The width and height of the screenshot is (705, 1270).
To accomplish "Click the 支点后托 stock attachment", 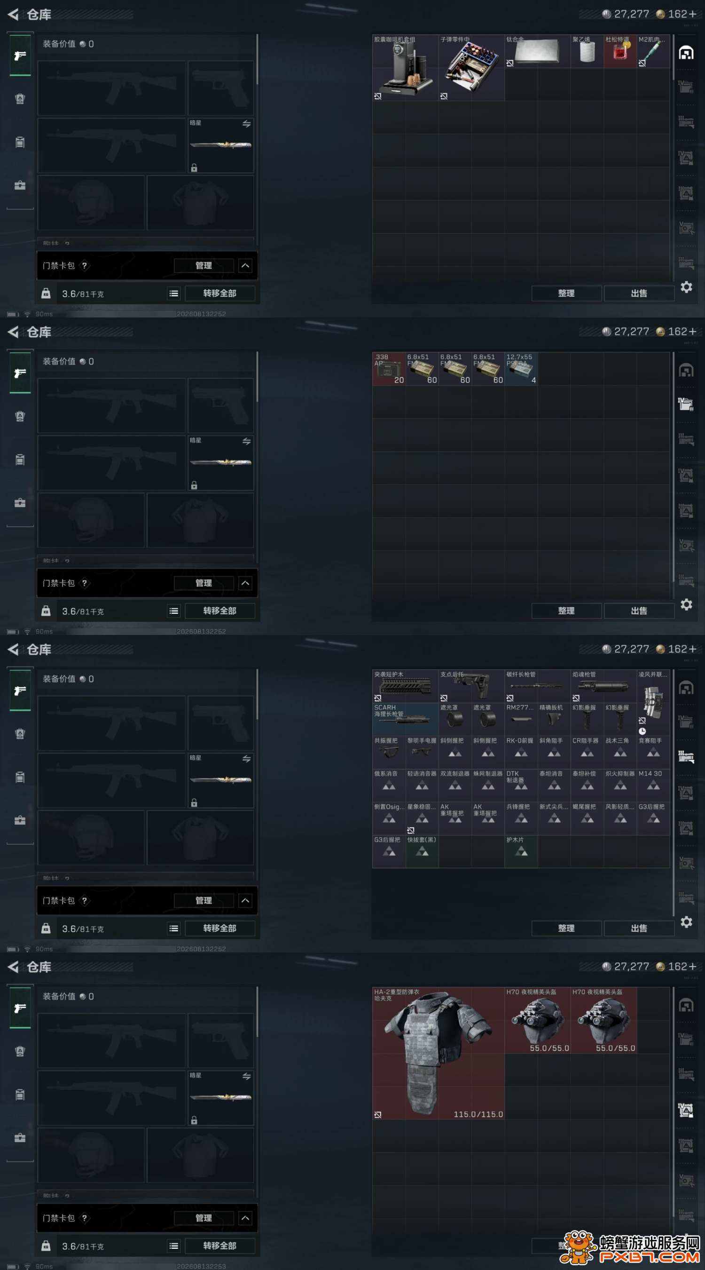I will 471,686.
